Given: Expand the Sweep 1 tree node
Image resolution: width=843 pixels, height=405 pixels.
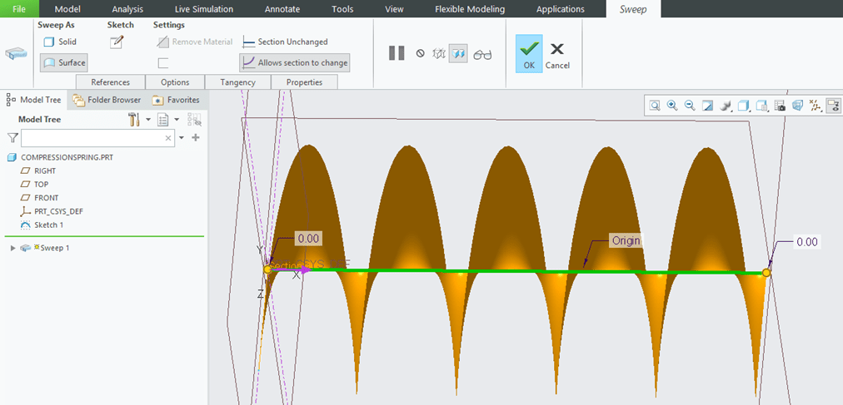Looking at the screenshot, I should [12, 248].
